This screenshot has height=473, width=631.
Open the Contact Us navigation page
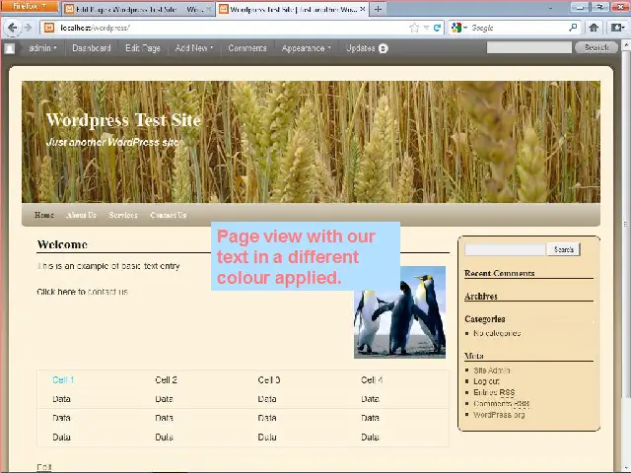point(169,215)
